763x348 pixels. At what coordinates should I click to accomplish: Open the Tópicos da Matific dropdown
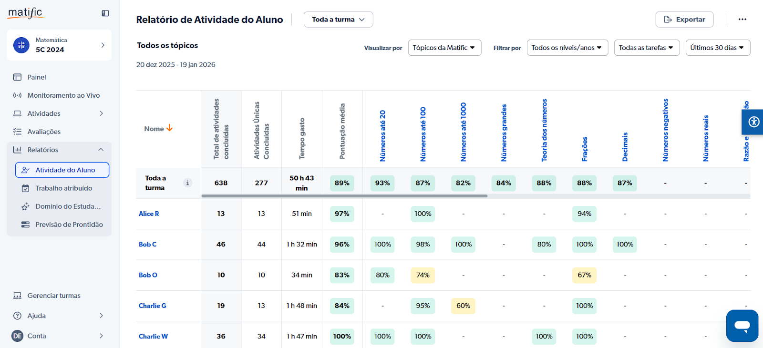444,48
